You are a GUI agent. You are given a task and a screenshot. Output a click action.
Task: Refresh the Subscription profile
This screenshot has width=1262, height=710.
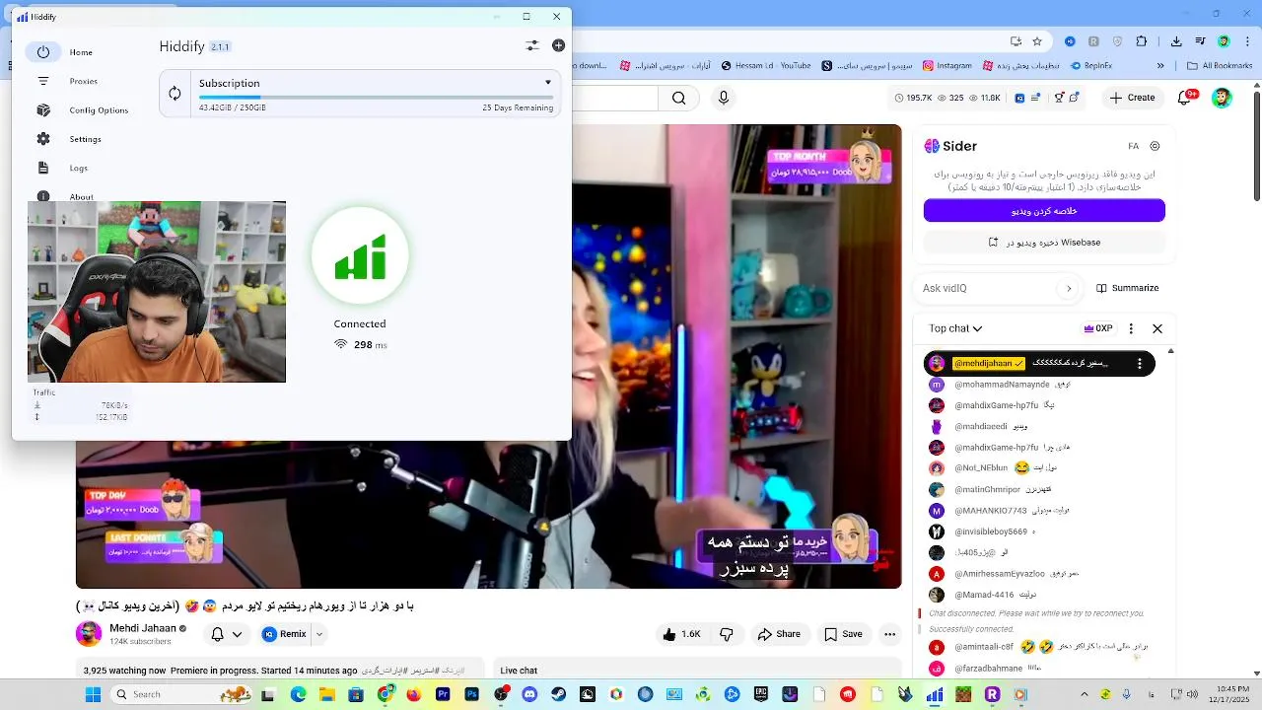(175, 94)
